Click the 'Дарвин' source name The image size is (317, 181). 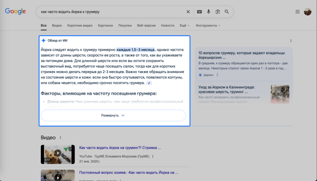[208, 75]
